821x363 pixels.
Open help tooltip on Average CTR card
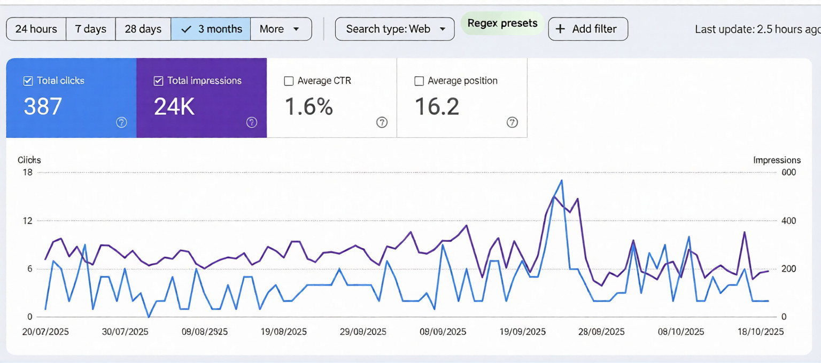[382, 122]
